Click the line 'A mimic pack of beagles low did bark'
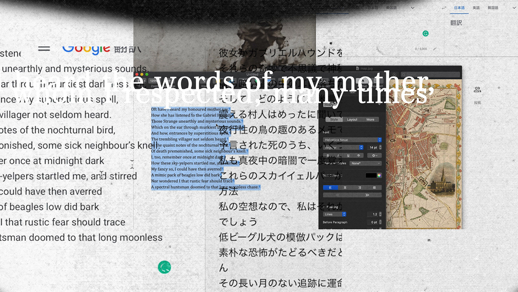 pyautogui.click(x=186, y=175)
